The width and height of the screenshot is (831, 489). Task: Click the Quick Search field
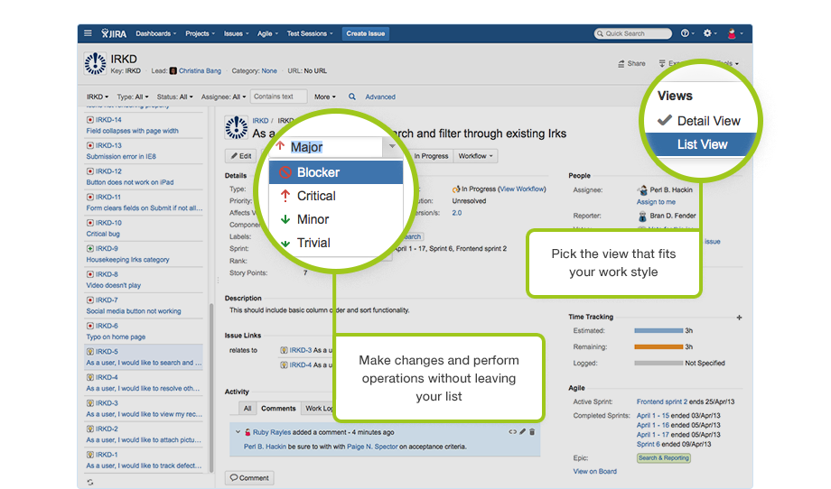(633, 33)
